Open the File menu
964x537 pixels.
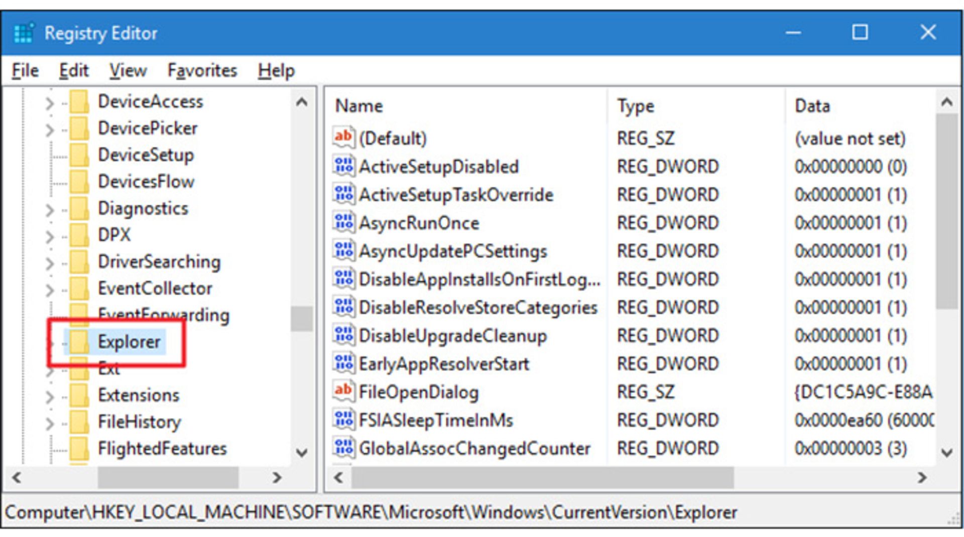25,71
